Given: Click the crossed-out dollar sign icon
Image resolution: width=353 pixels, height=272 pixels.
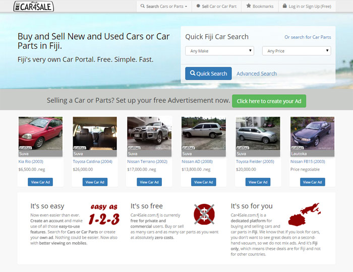Looking at the screenshot, I should 204,214.
